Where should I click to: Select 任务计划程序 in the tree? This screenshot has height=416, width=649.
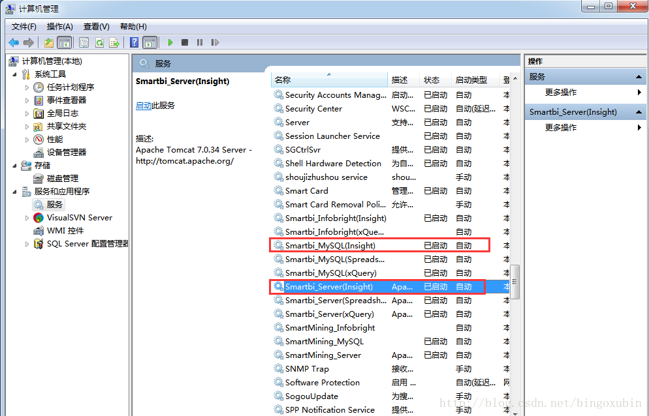pos(71,87)
